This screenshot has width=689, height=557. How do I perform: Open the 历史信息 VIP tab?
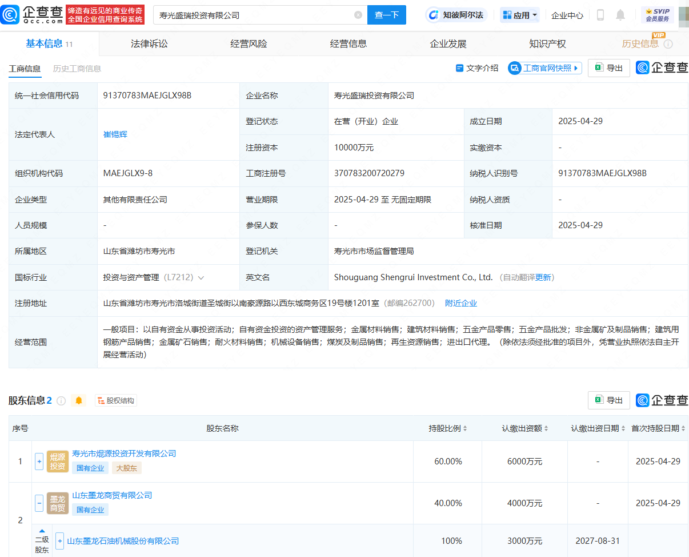pyautogui.click(x=640, y=43)
